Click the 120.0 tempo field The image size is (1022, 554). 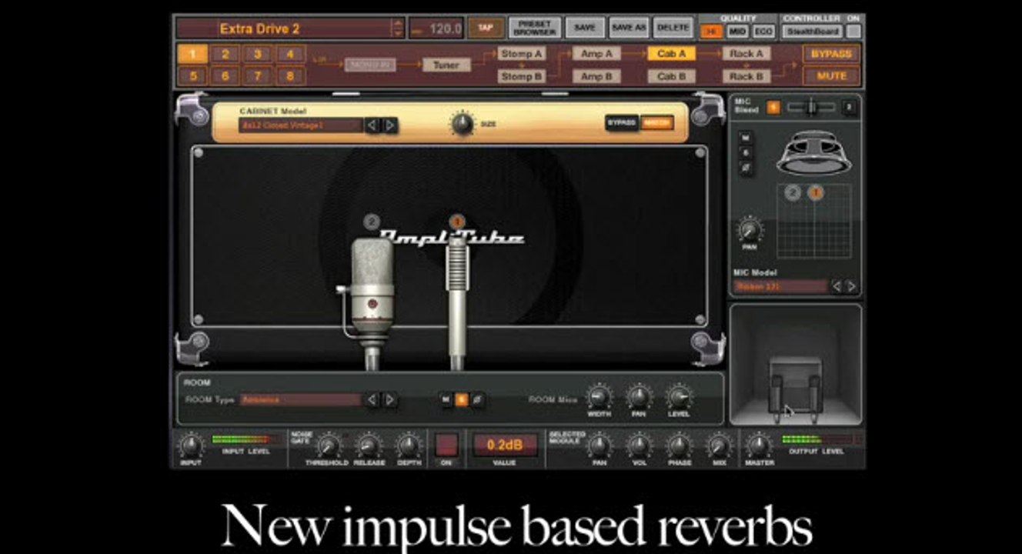coord(436,28)
